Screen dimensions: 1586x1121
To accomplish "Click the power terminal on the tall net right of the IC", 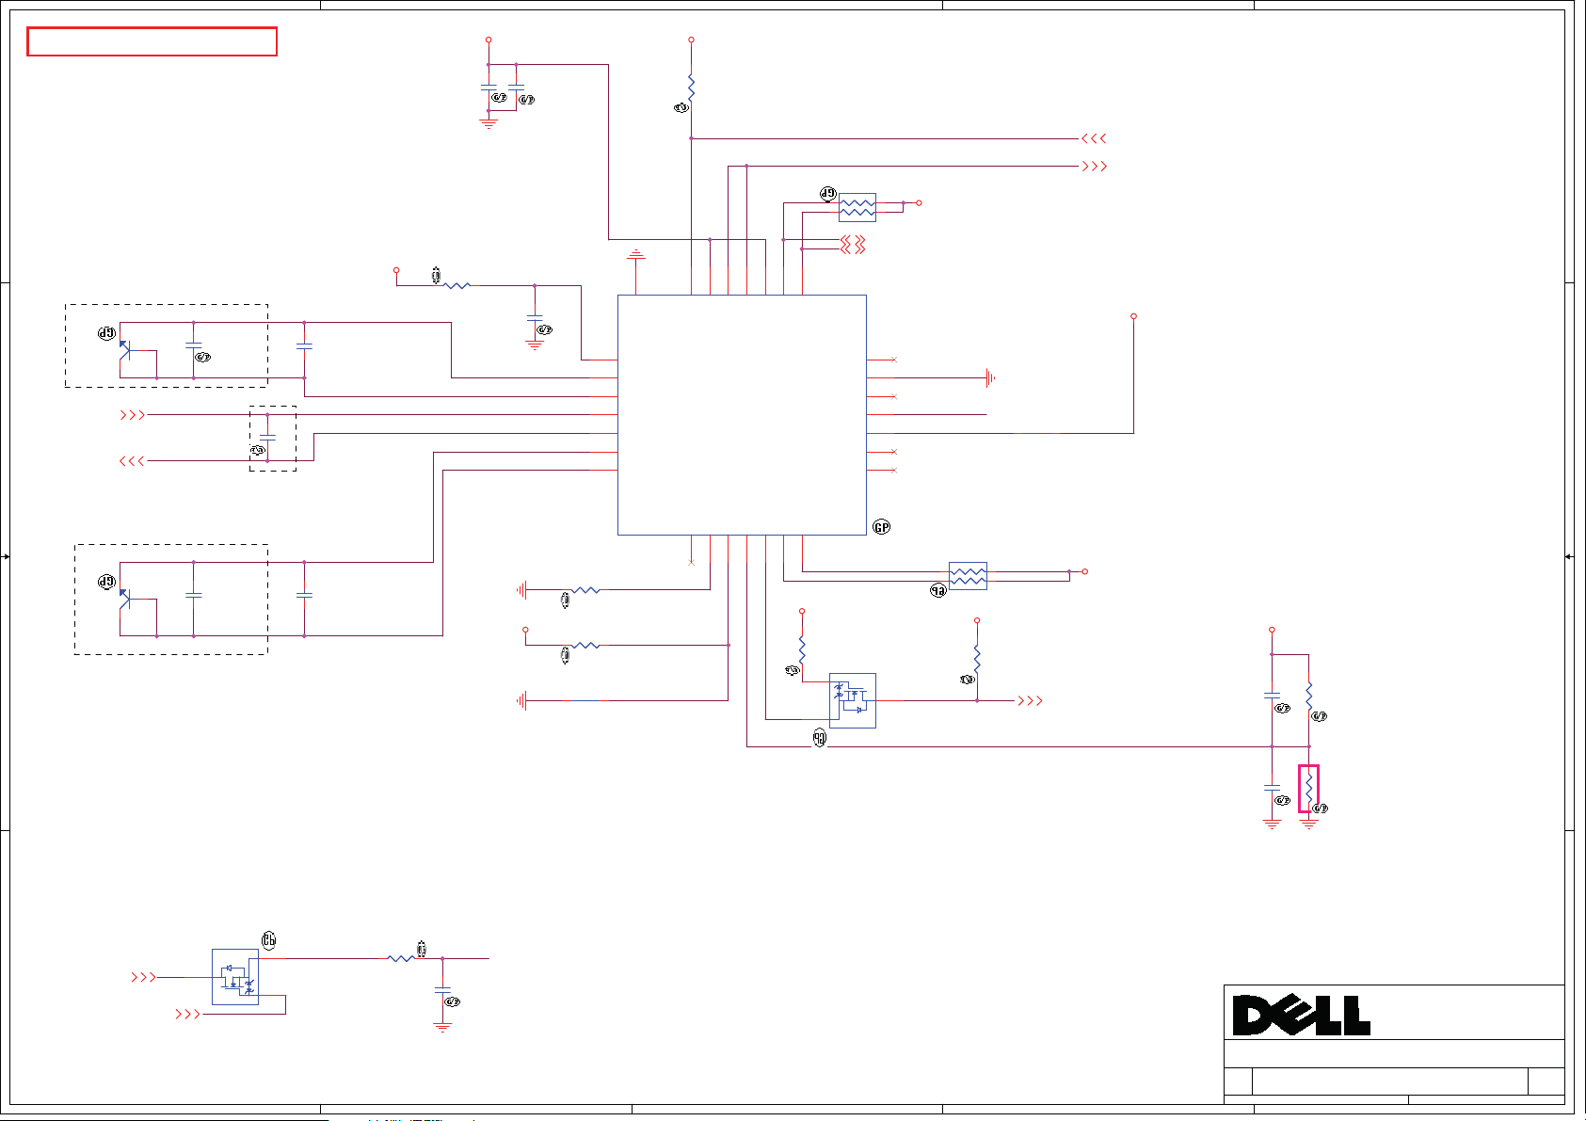I will click(x=1133, y=316).
